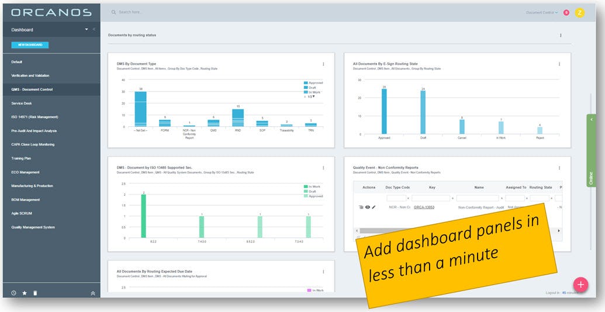Sort by the Routing State column header
The height and width of the screenshot is (312, 605).
click(x=541, y=188)
